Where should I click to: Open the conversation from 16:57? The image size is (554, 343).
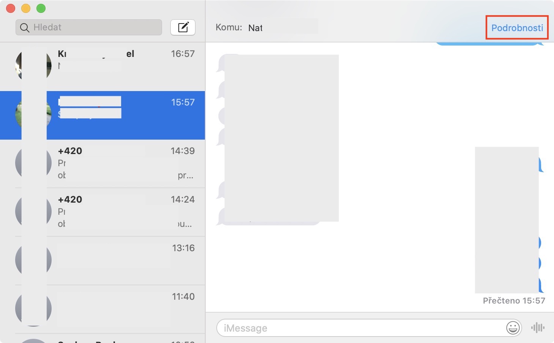(102, 67)
